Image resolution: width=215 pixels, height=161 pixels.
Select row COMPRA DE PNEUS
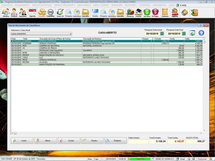pyautogui.click(x=107, y=48)
